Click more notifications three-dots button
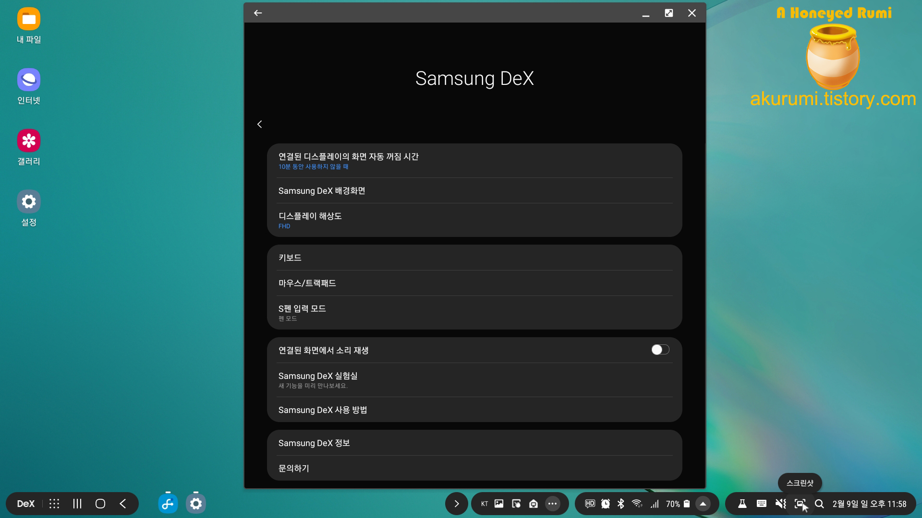Viewport: 922px width, 518px height. pyautogui.click(x=552, y=504)
